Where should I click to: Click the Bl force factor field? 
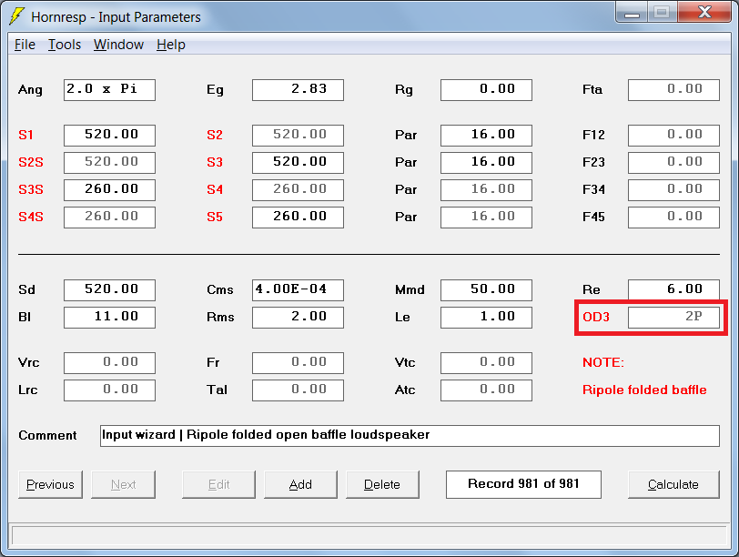(x=109, y=318)
